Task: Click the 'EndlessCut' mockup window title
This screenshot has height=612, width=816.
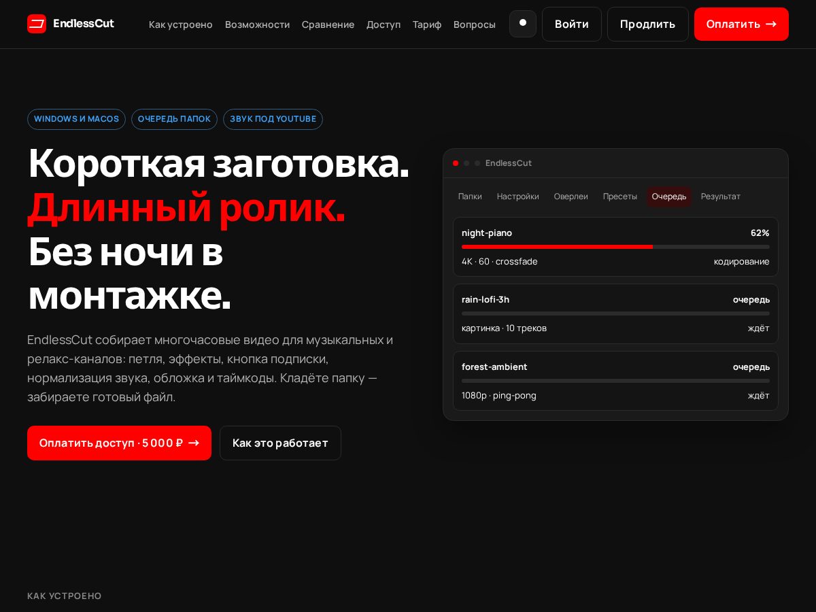Action: click(x=509, y=163)
